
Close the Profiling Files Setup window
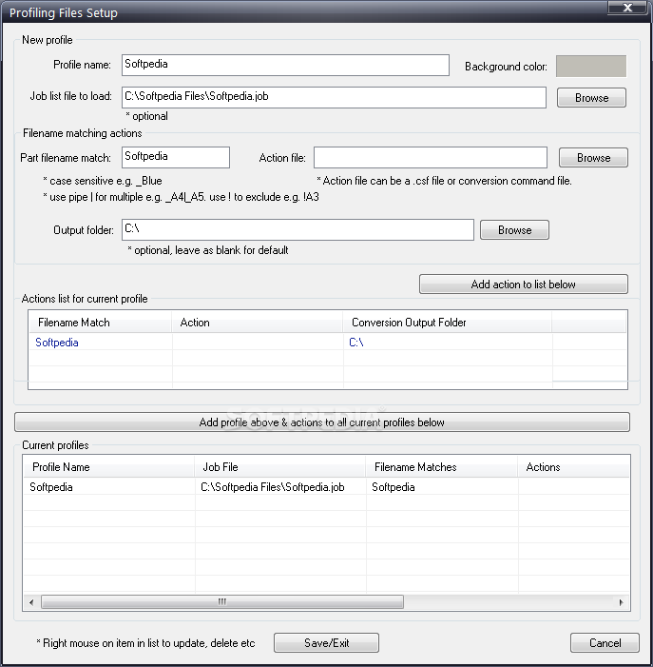[x=628, y=8]
